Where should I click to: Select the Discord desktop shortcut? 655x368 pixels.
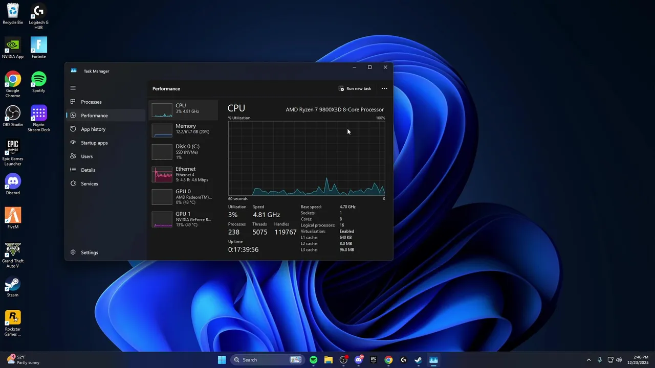pyautogui.click(x=13, y=184)
